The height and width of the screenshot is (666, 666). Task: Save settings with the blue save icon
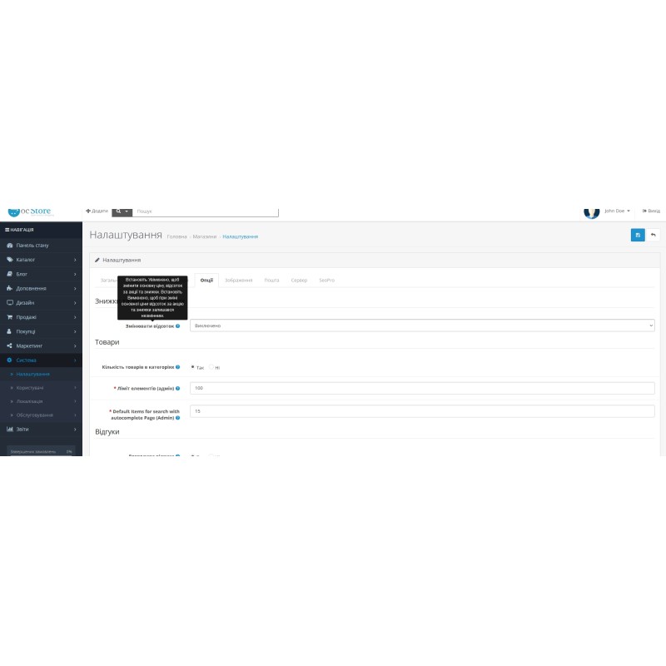tap(638, 236)
